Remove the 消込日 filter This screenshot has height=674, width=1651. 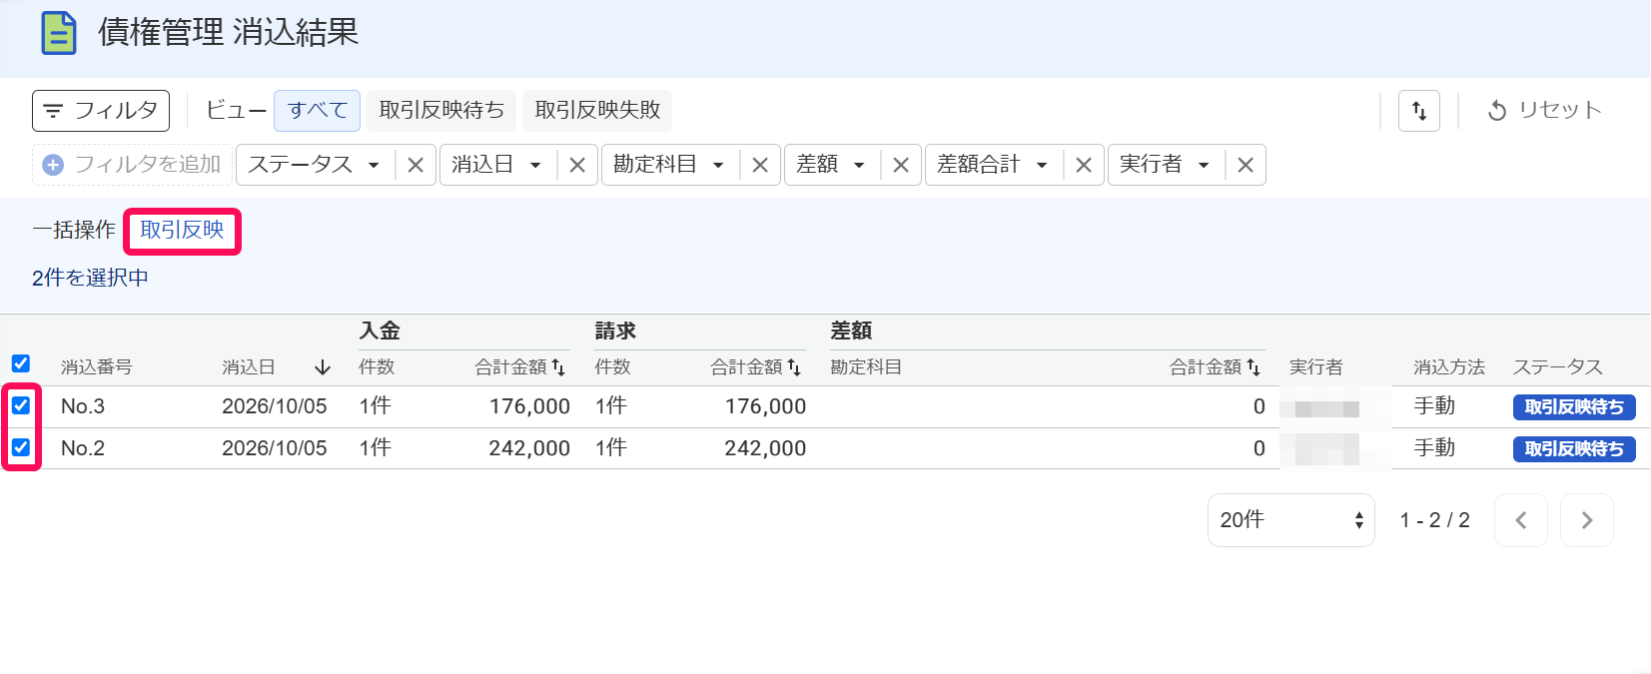click(x=577, y=166)
